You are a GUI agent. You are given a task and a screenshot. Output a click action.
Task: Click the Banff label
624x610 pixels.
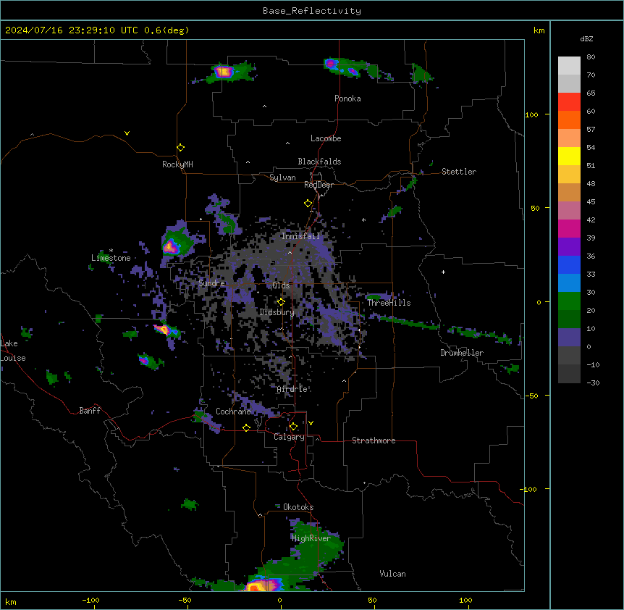click(x=90, y=411)
